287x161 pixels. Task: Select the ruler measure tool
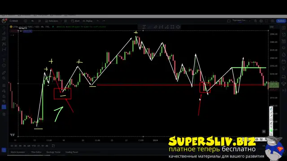4,72
